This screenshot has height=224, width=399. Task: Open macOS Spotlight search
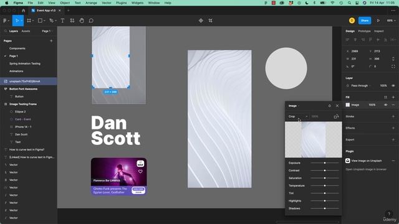pos(349,2)
